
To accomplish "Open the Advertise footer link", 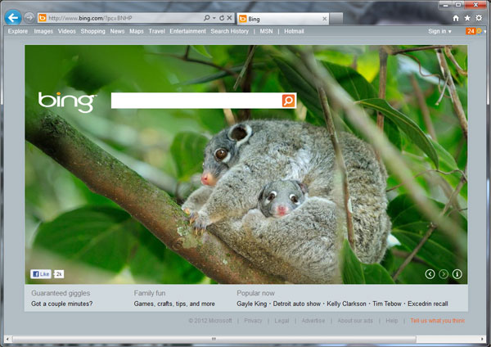I will 313,320.
